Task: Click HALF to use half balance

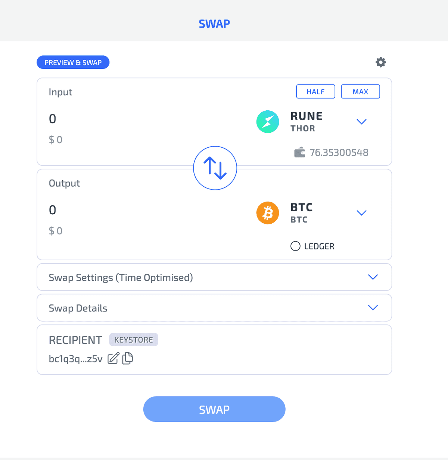Action: coord(315,91)
